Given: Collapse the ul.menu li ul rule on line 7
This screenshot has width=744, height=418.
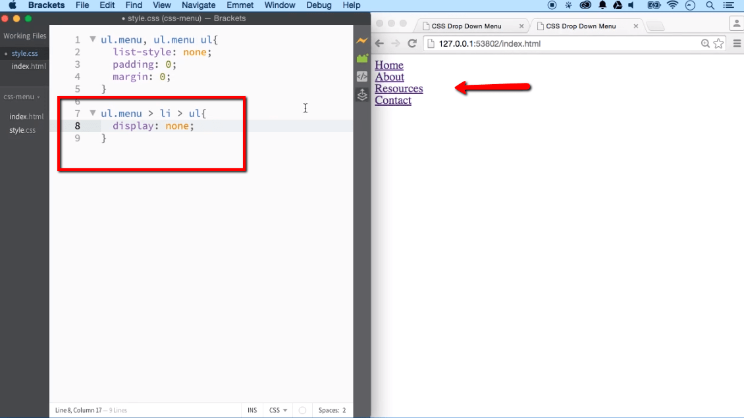Looking at the screenshot, I should 92,113.
